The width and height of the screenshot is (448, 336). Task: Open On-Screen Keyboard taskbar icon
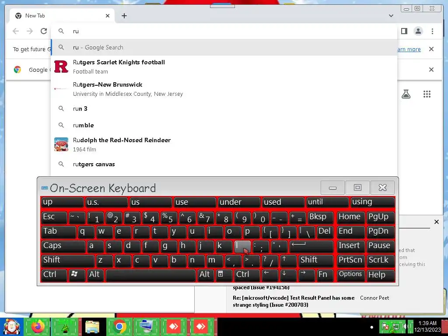pos(147,327)
